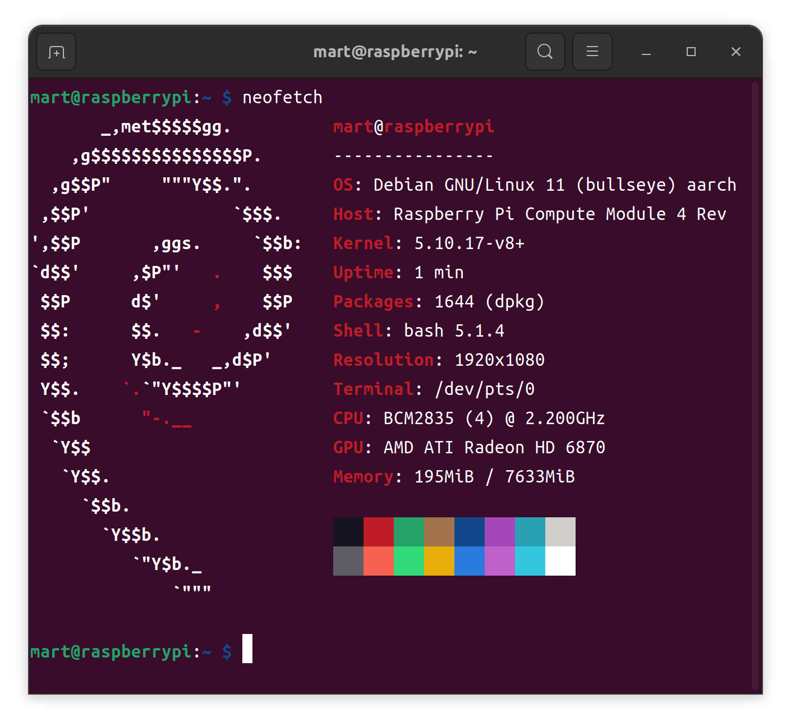Close the terminal window
Screen dimensions: 791x726
(x=736, y=52)
